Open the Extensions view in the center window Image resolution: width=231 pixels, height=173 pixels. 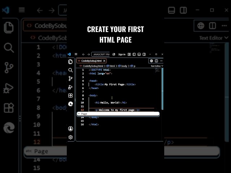(x=70, y=96)
